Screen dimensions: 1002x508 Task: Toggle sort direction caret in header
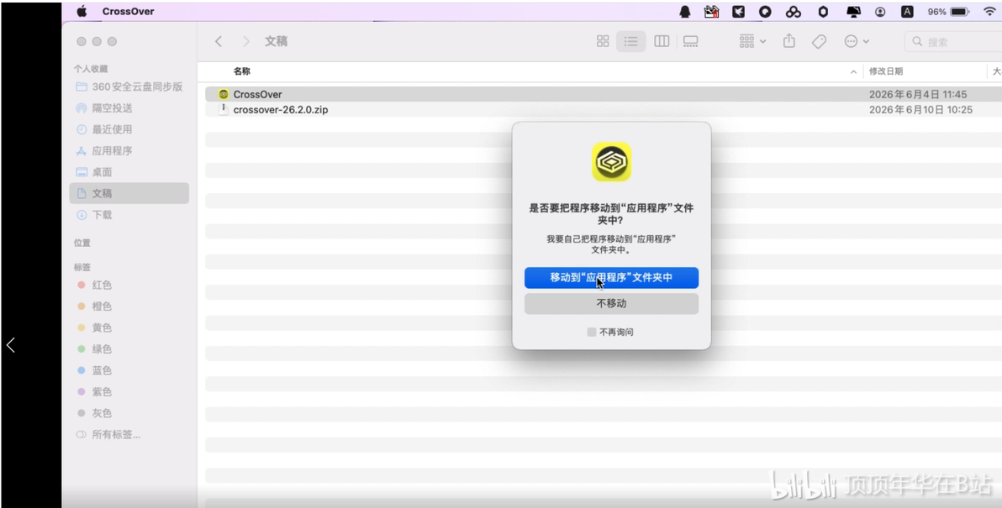(x=853, y=72)
